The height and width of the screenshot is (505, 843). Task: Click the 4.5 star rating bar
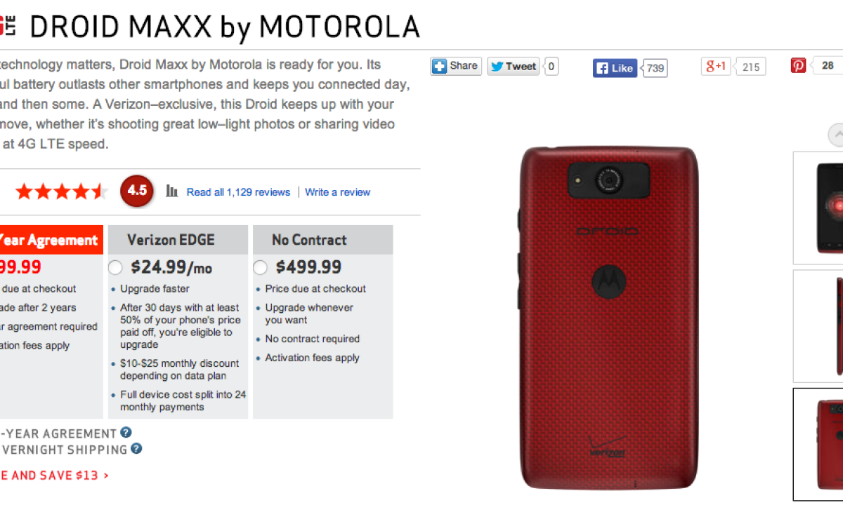tap(62, 191)
